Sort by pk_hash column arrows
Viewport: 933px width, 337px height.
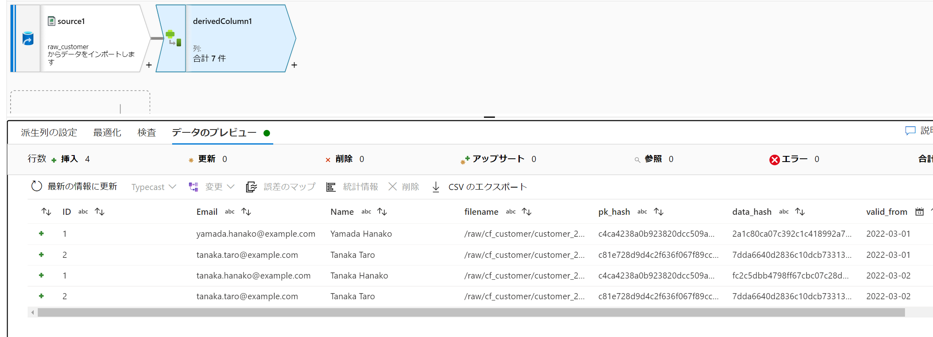pos(659,212)
